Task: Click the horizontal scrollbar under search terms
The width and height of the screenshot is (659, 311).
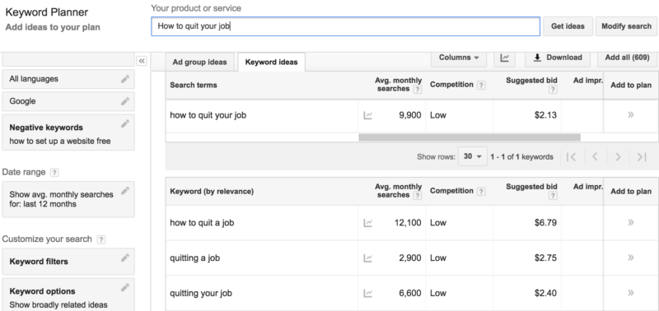Action: click(470, 137)
